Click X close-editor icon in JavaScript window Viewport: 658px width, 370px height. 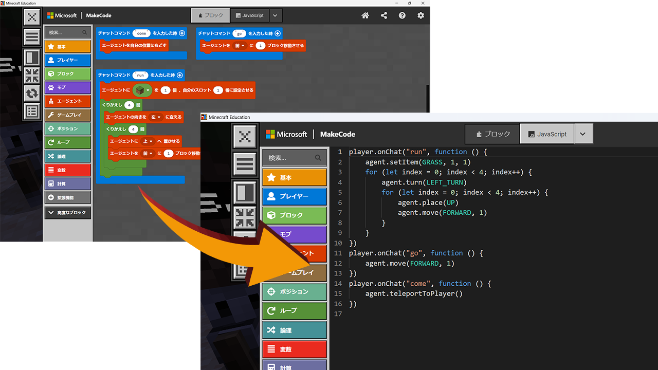pyautogui.click(x=246, y=137)
